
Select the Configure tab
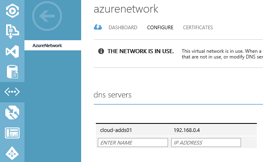pyautogui.click(x=160, y=27)
